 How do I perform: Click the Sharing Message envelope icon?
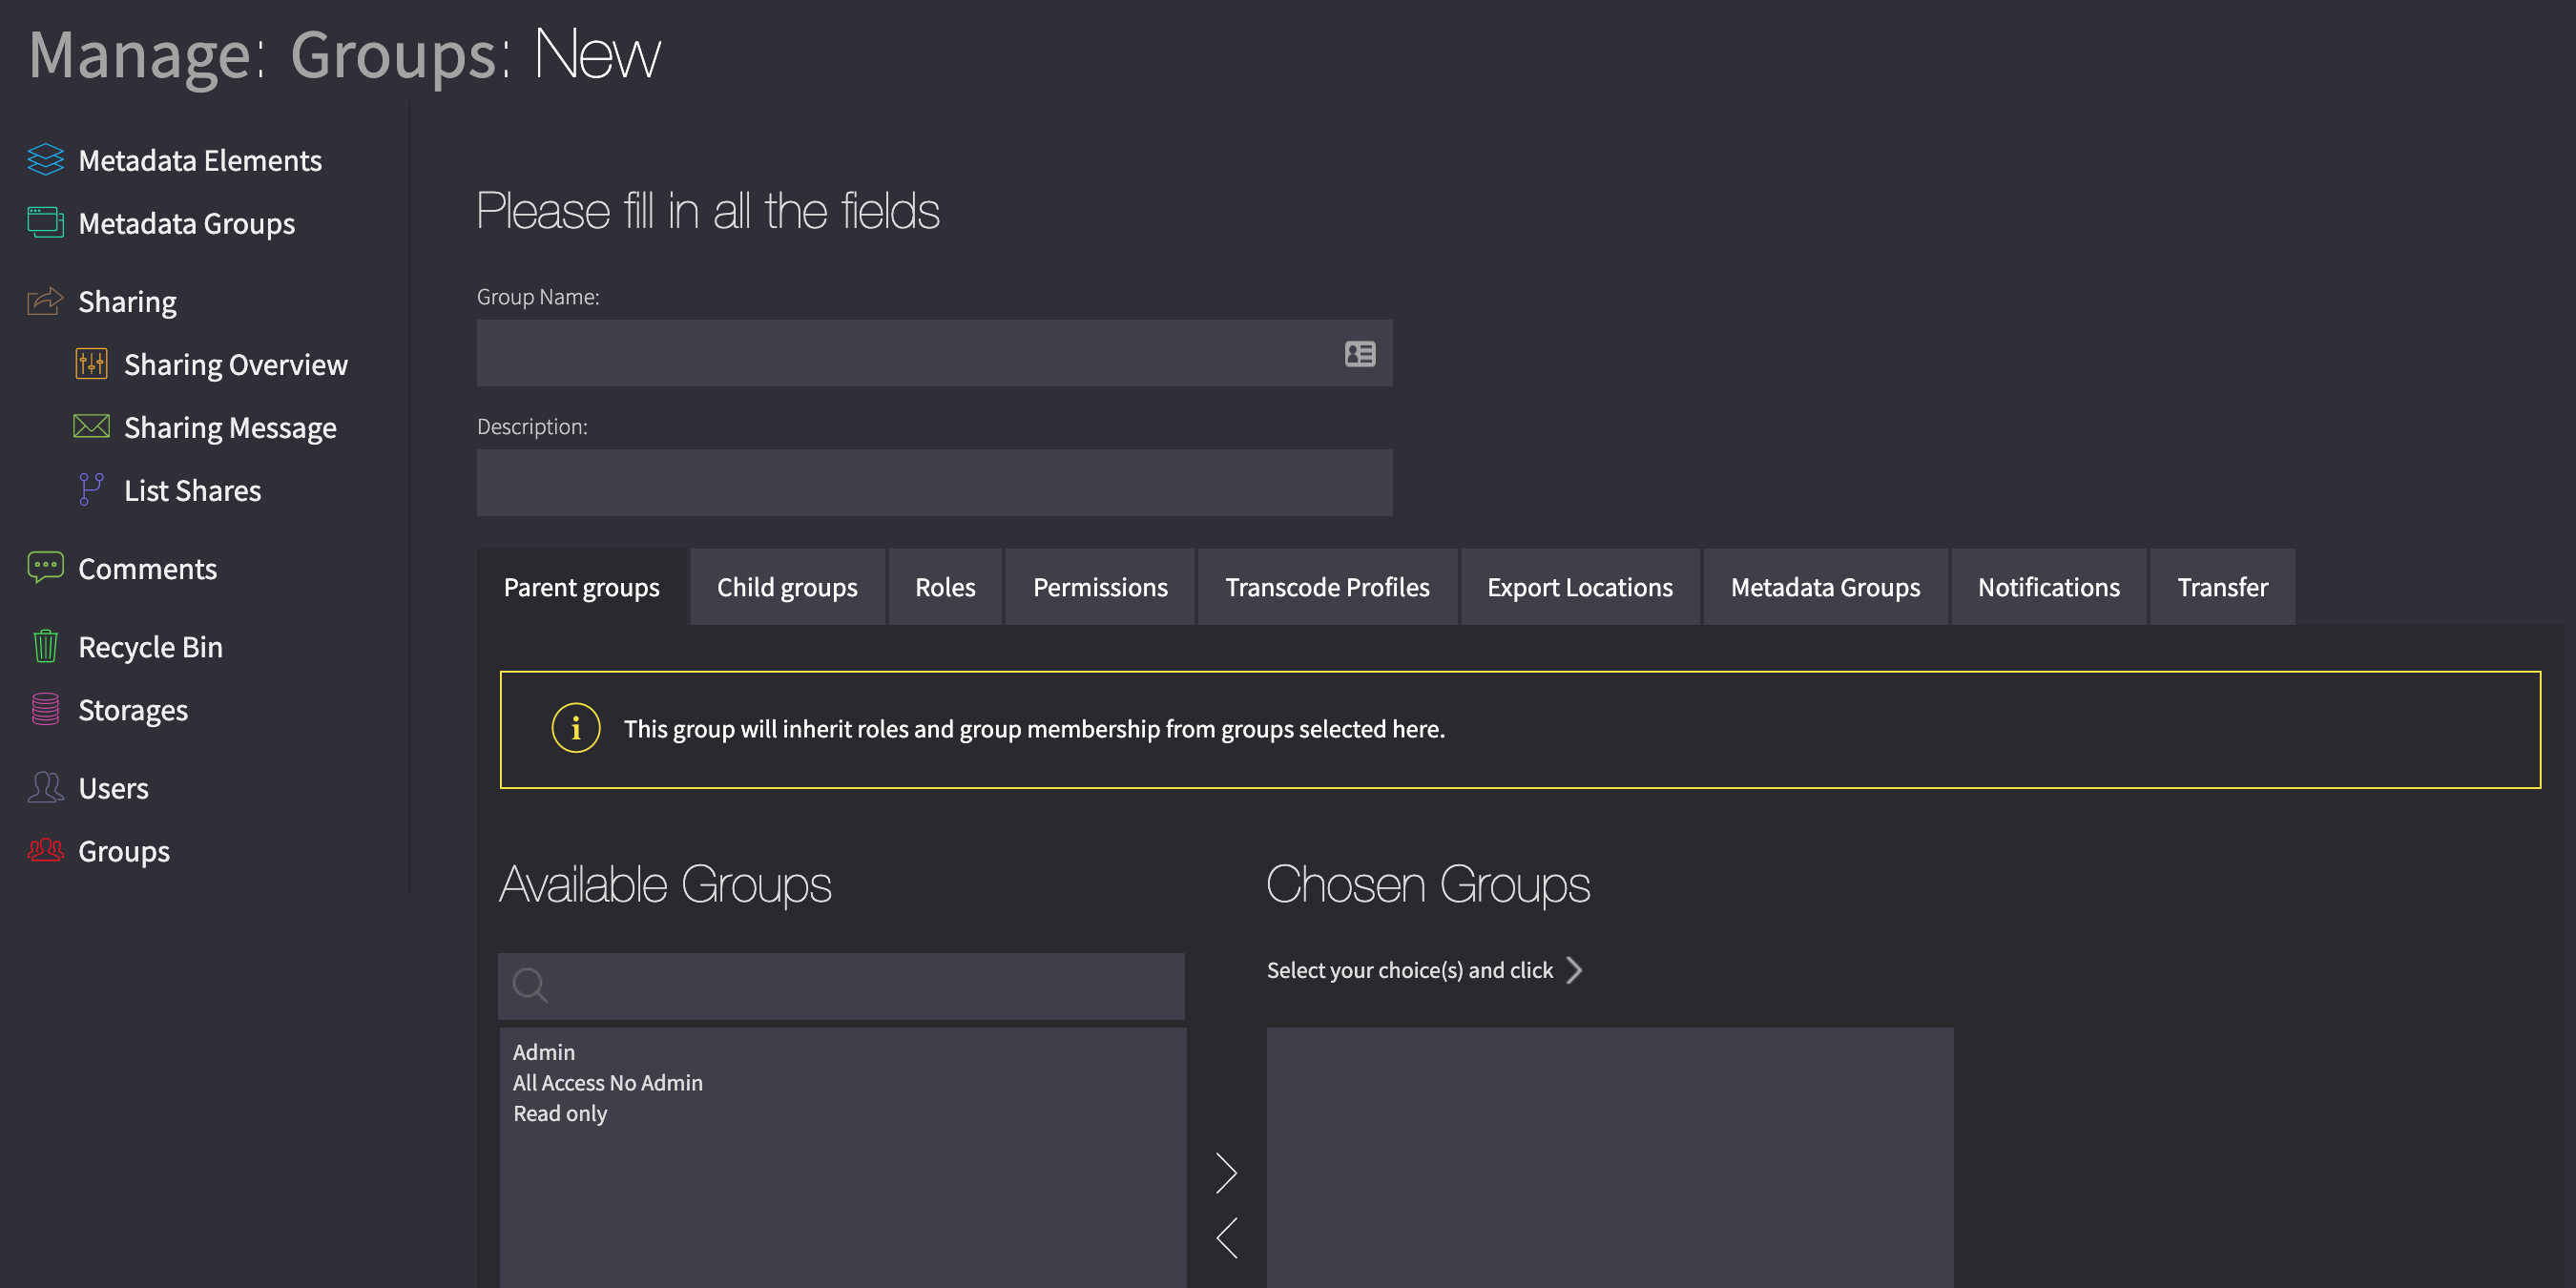tap(91, 427)
